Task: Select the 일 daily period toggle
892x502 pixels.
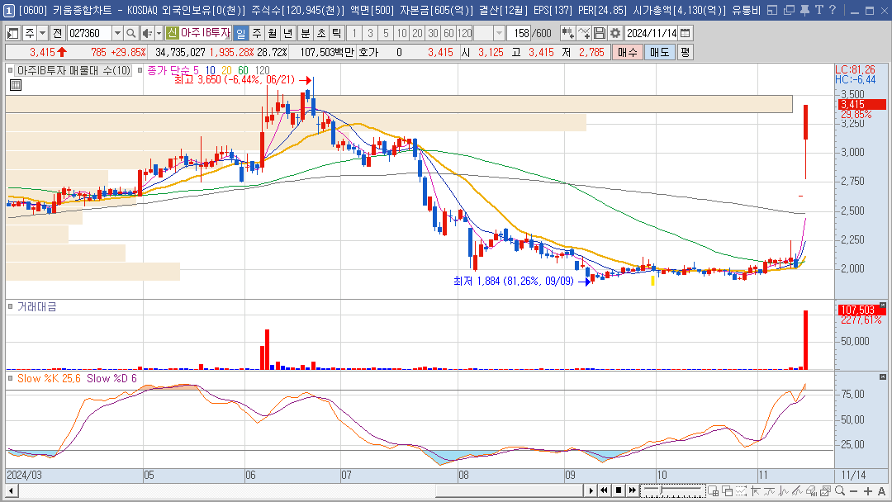Action: point(241,34)
